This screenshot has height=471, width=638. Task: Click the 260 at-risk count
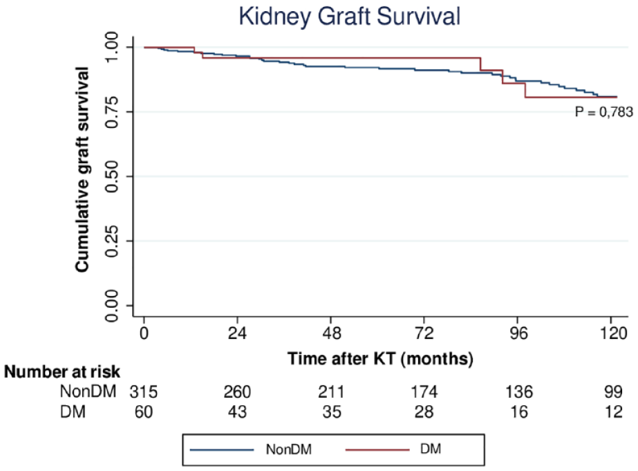[238, 392]
